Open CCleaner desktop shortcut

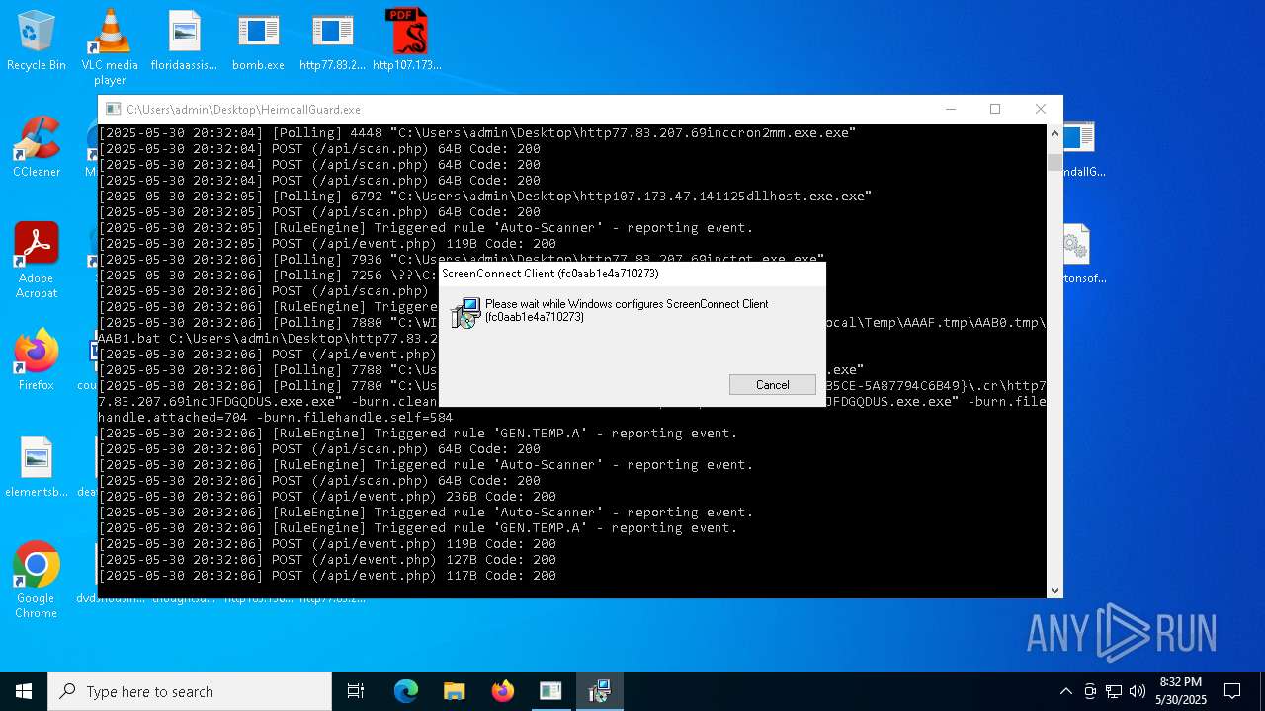click(37, 147)
